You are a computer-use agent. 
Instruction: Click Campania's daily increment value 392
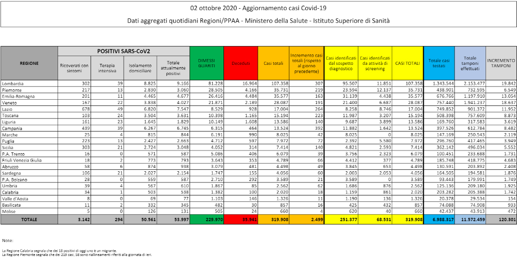319,128
